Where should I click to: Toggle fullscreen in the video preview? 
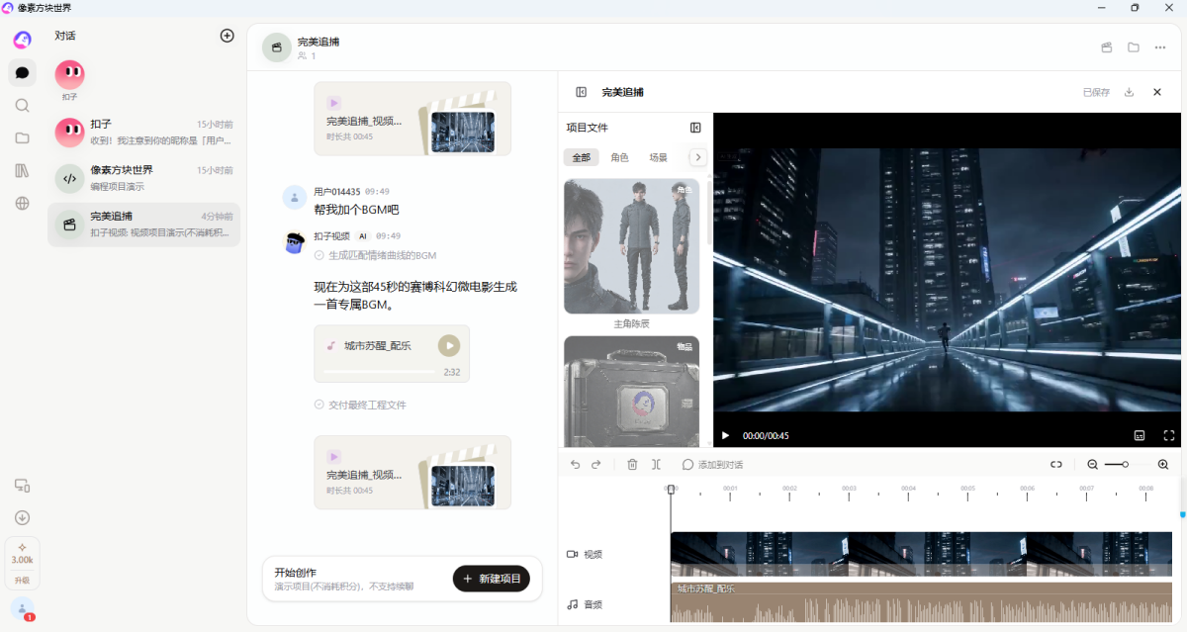[1168, 435]
